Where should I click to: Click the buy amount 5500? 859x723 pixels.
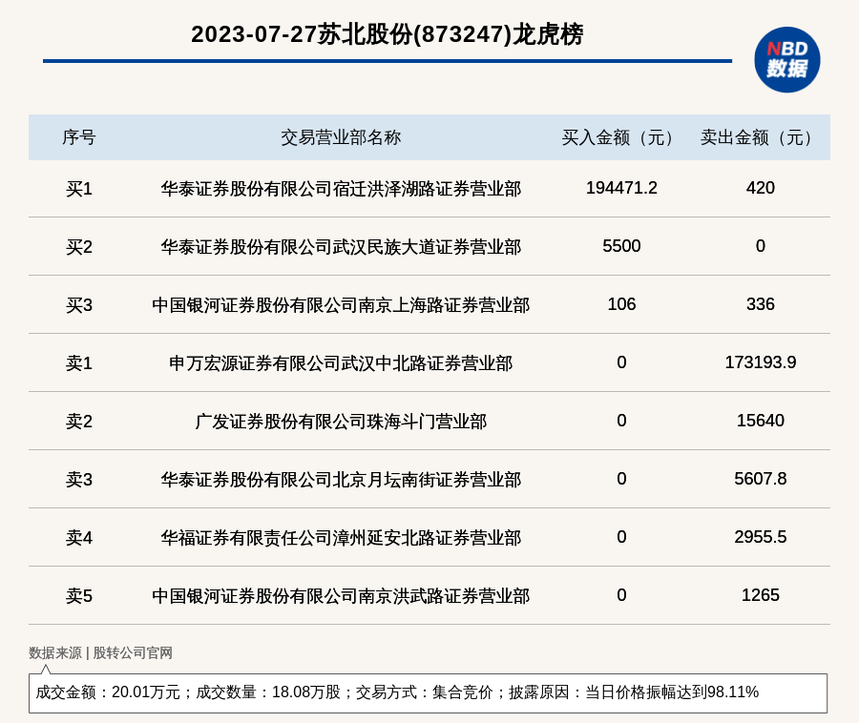coord(621,246)
